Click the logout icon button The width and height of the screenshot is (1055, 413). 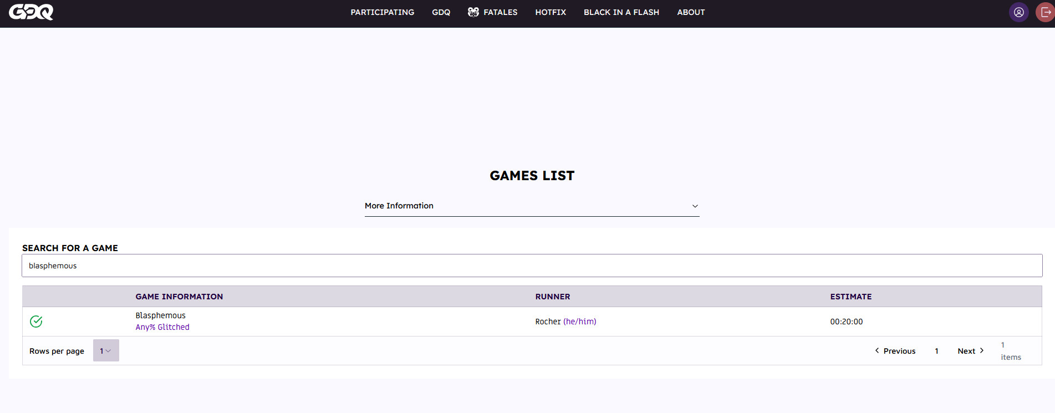[x=1045, y=12]
